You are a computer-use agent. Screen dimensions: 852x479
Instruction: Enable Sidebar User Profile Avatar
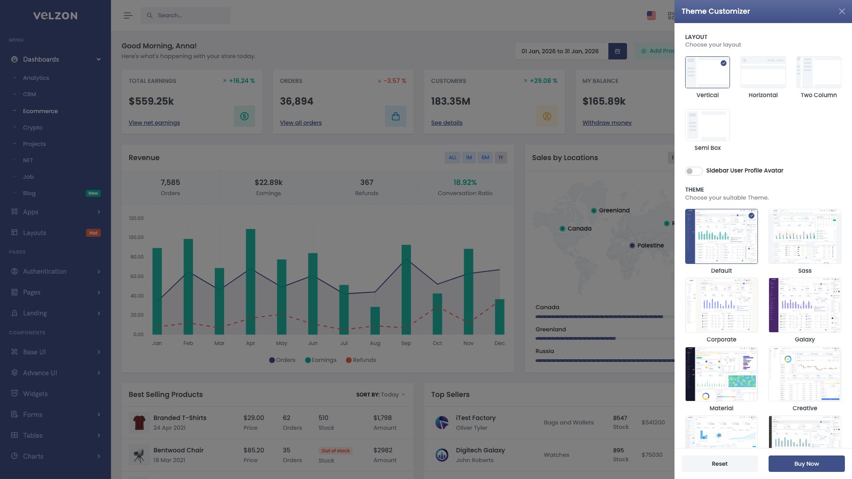(694, 171)
